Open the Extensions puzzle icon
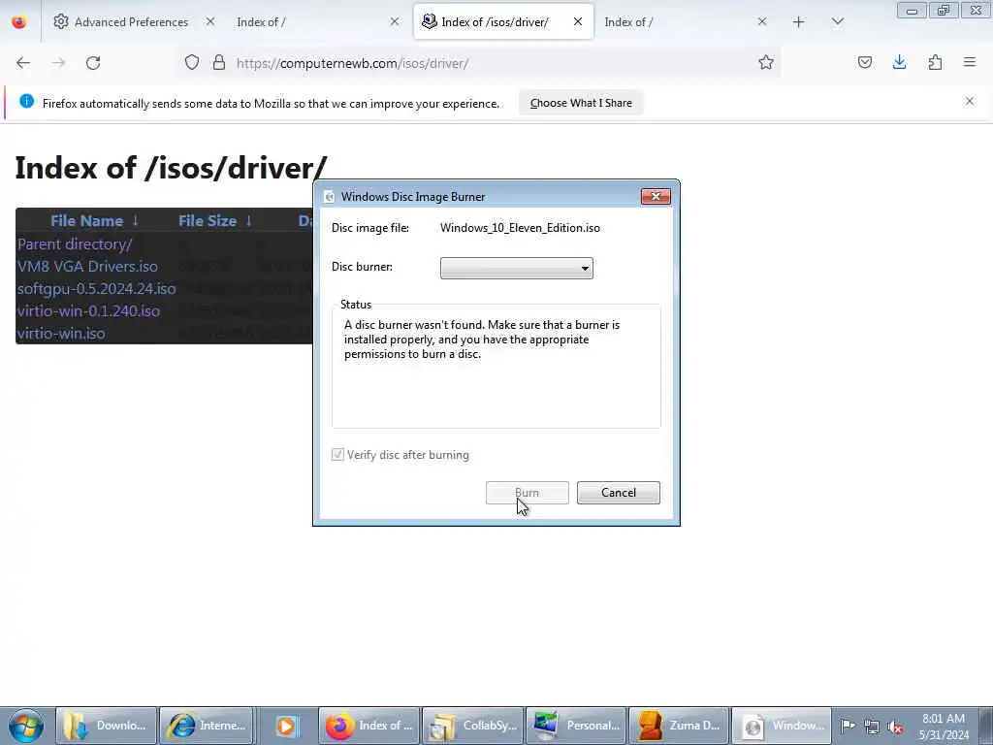The image size is (993, 745). (936, 62)
